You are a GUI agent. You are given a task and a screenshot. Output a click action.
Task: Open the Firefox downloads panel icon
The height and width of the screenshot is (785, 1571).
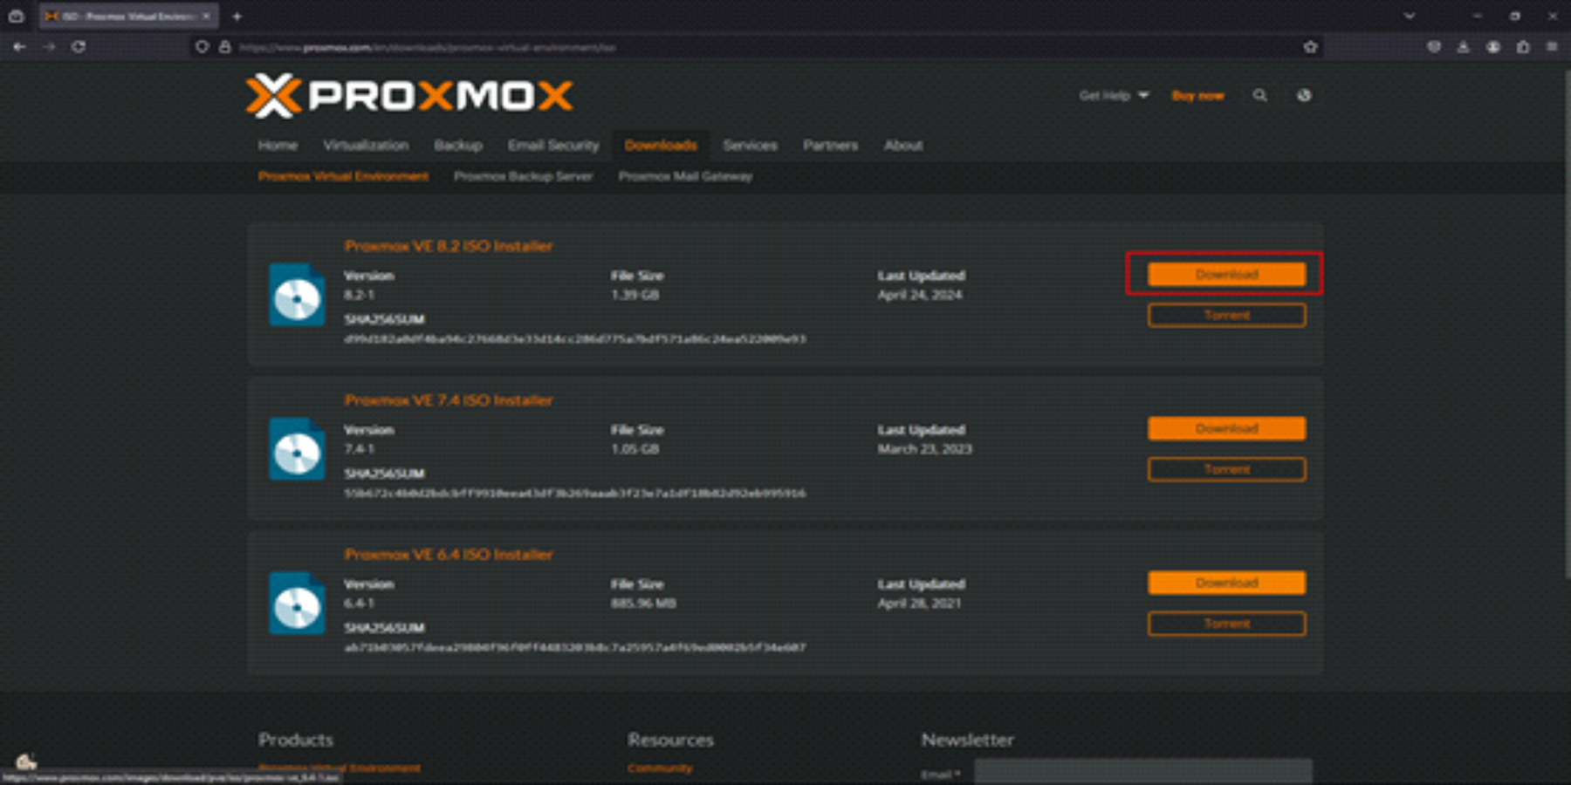pyautogui.click(x=1464, y=47)
